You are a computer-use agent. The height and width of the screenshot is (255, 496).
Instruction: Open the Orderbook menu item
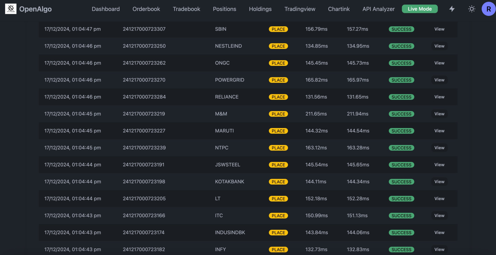click(x=146, y=9)
